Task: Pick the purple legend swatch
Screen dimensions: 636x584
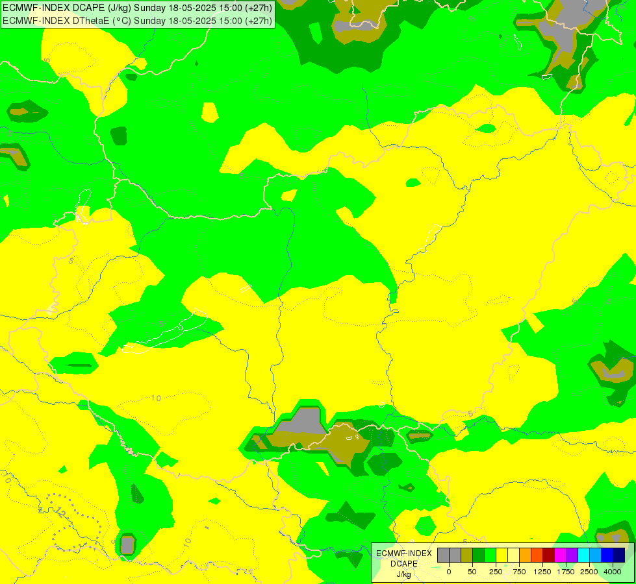Action: [572, 555]
